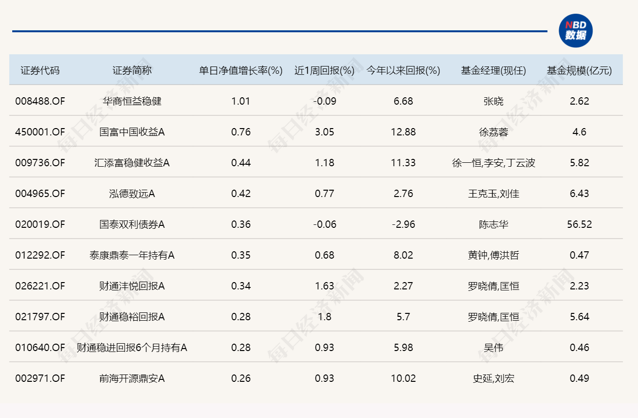The image size is (638, 418).
Task: Click the 近1周回报(%) header
Action: (324, 70)
